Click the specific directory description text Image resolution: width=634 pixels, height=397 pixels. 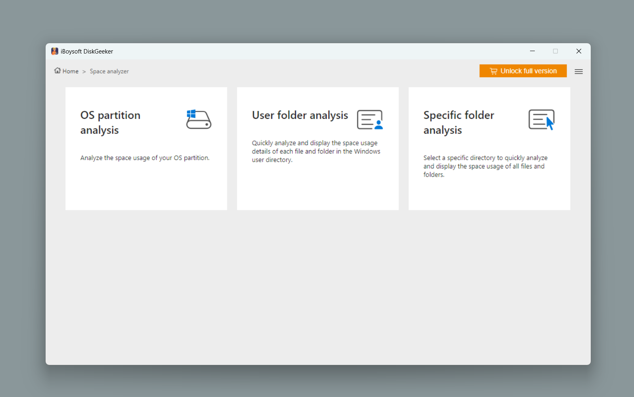click(485, 166)
